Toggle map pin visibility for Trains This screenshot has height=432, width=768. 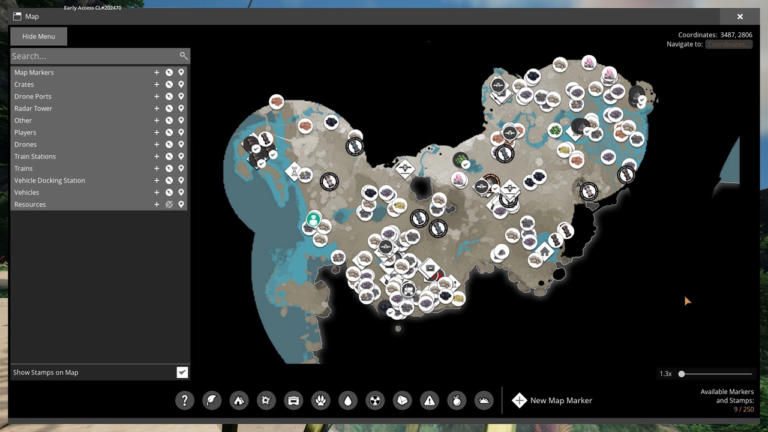tap(181, 169)
